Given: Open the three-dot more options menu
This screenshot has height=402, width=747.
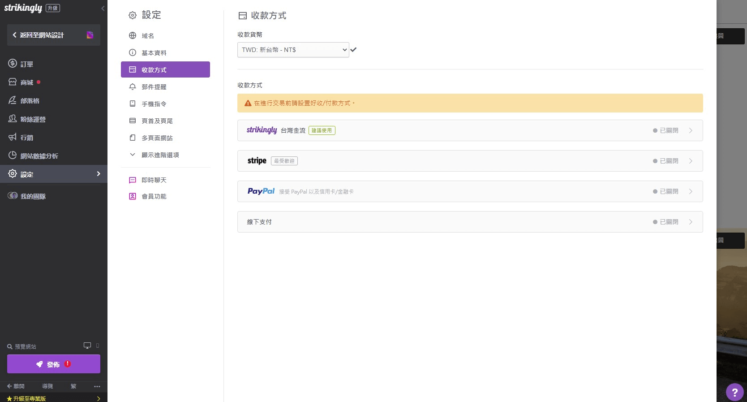Looking at the screenshot, I should [97, 386].
